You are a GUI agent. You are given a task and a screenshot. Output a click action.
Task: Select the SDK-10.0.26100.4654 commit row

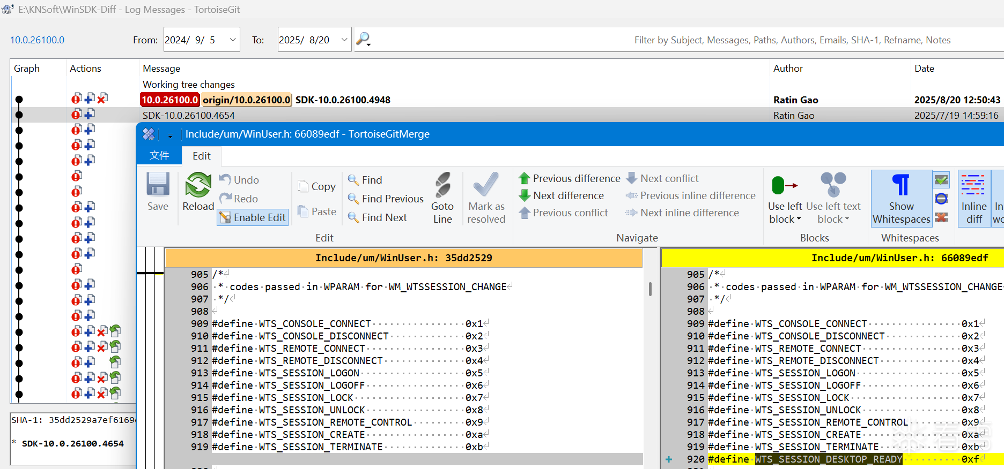pyautogui.click(x=507, y=115)
